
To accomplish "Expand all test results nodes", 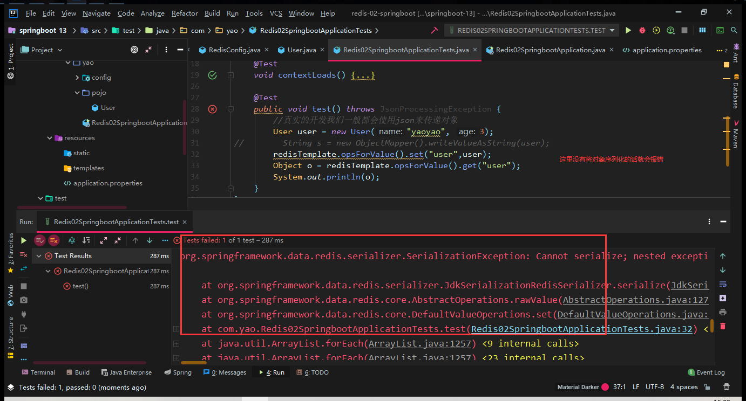I will (104, 240).
